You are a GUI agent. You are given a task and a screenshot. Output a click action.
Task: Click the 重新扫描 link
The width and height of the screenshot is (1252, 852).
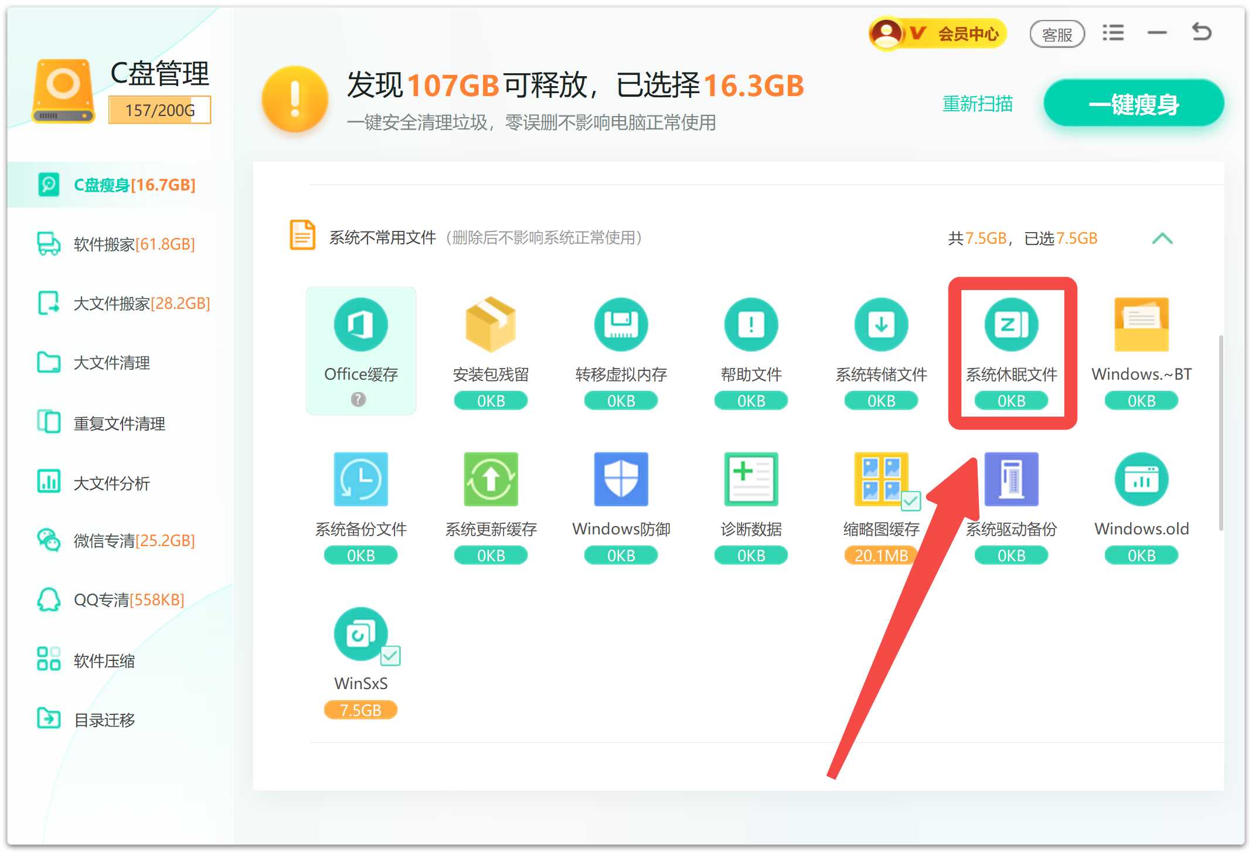pyautogui.click(x=977, y=104)
